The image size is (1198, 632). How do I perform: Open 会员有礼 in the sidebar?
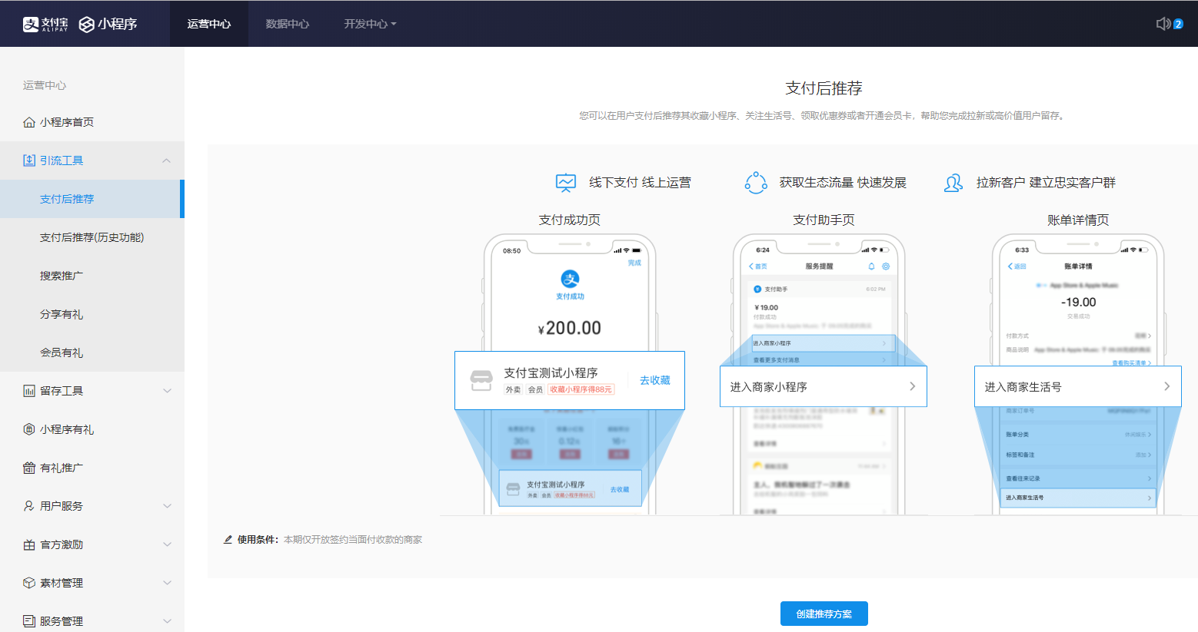92,352
